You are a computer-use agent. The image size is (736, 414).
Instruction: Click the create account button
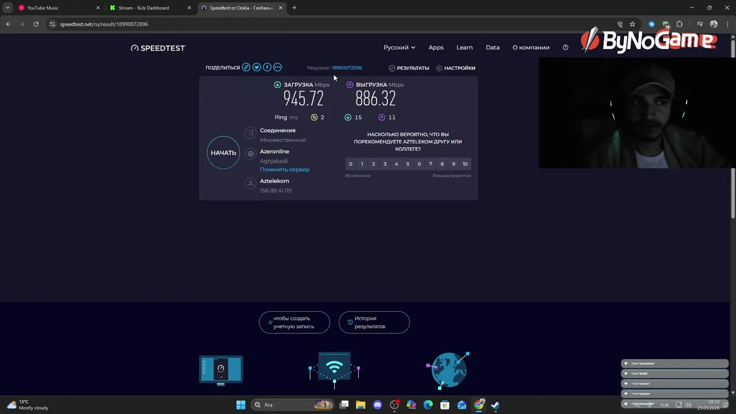coord(294,322)
